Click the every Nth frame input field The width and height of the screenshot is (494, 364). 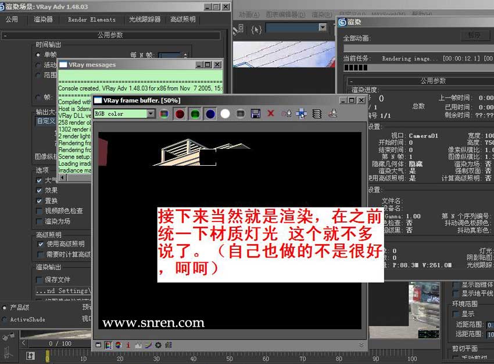[x=170, y=55]
